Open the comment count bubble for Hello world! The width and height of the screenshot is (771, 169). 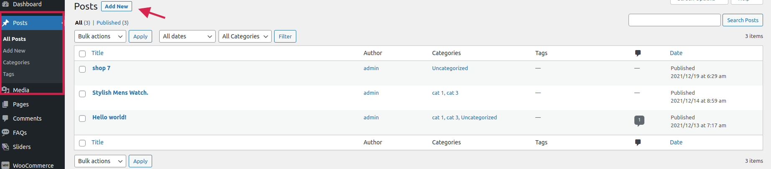point(639,121)
